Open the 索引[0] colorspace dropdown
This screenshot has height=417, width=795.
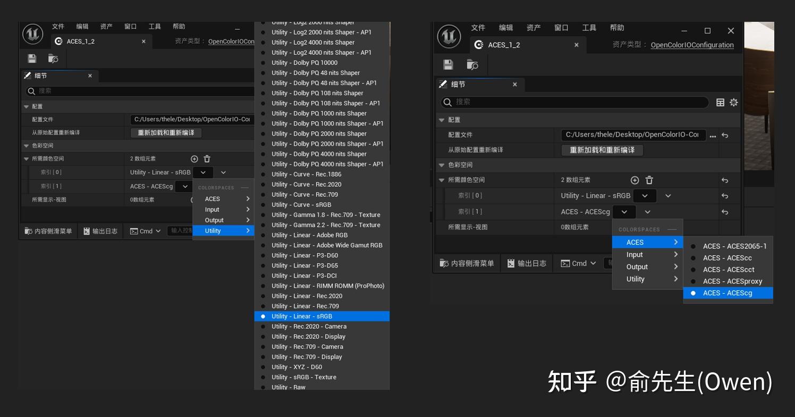click(645, 195)
